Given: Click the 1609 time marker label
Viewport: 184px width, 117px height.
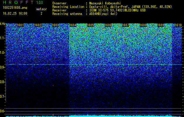Looking at the screenshot, I should click(161, 25).
